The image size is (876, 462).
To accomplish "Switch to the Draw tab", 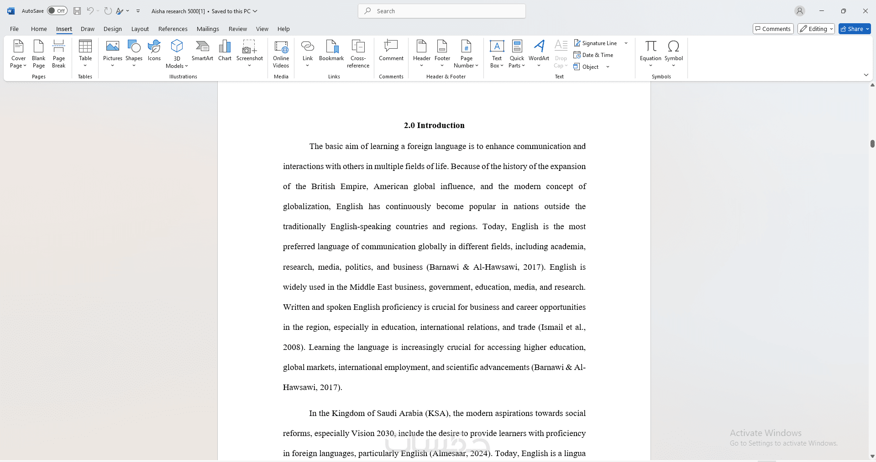I will click(88, 29).
